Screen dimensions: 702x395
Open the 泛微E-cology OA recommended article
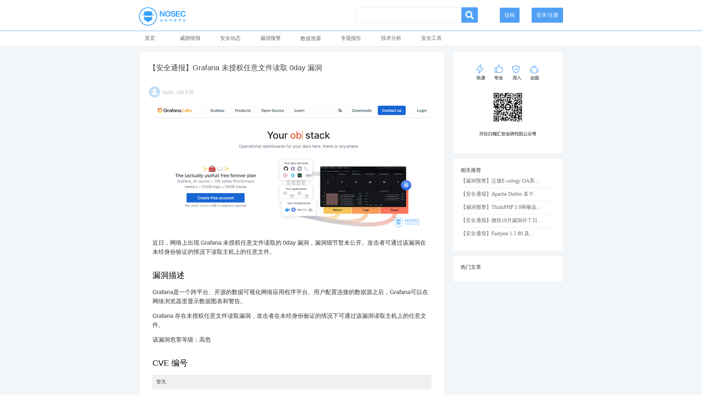pos(500,181)
